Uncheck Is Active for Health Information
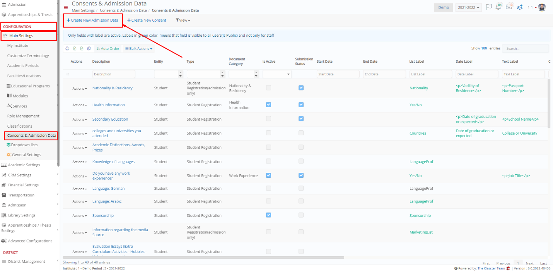 [x=268, y=105]
